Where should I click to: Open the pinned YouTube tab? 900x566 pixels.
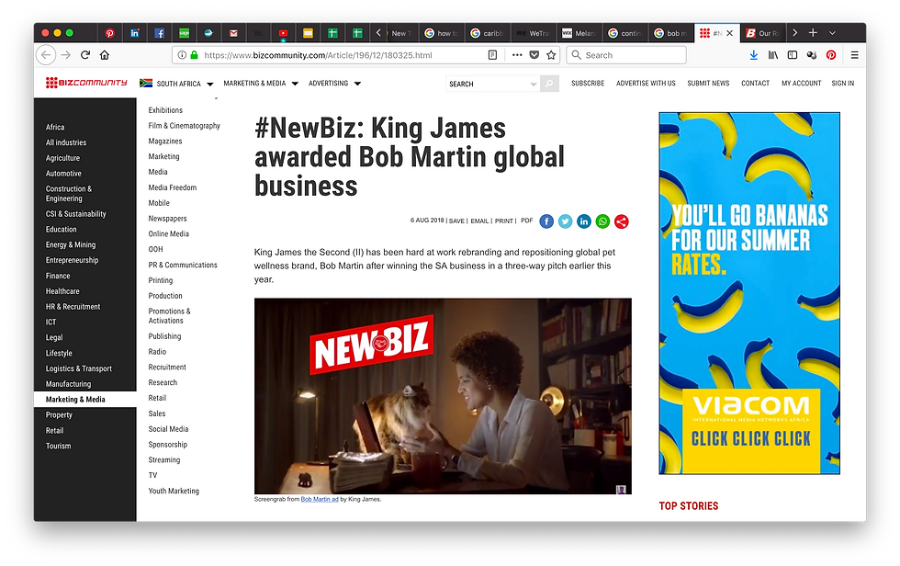[x=283, y=33]
